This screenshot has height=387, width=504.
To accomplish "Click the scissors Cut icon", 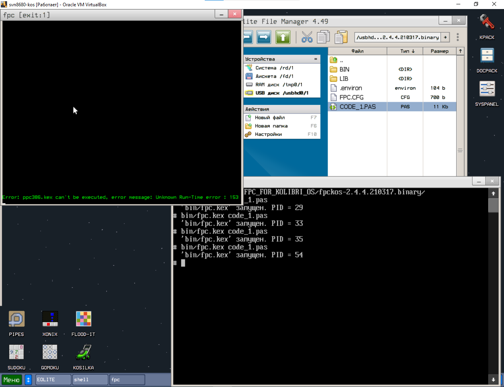I will [307, 37].
